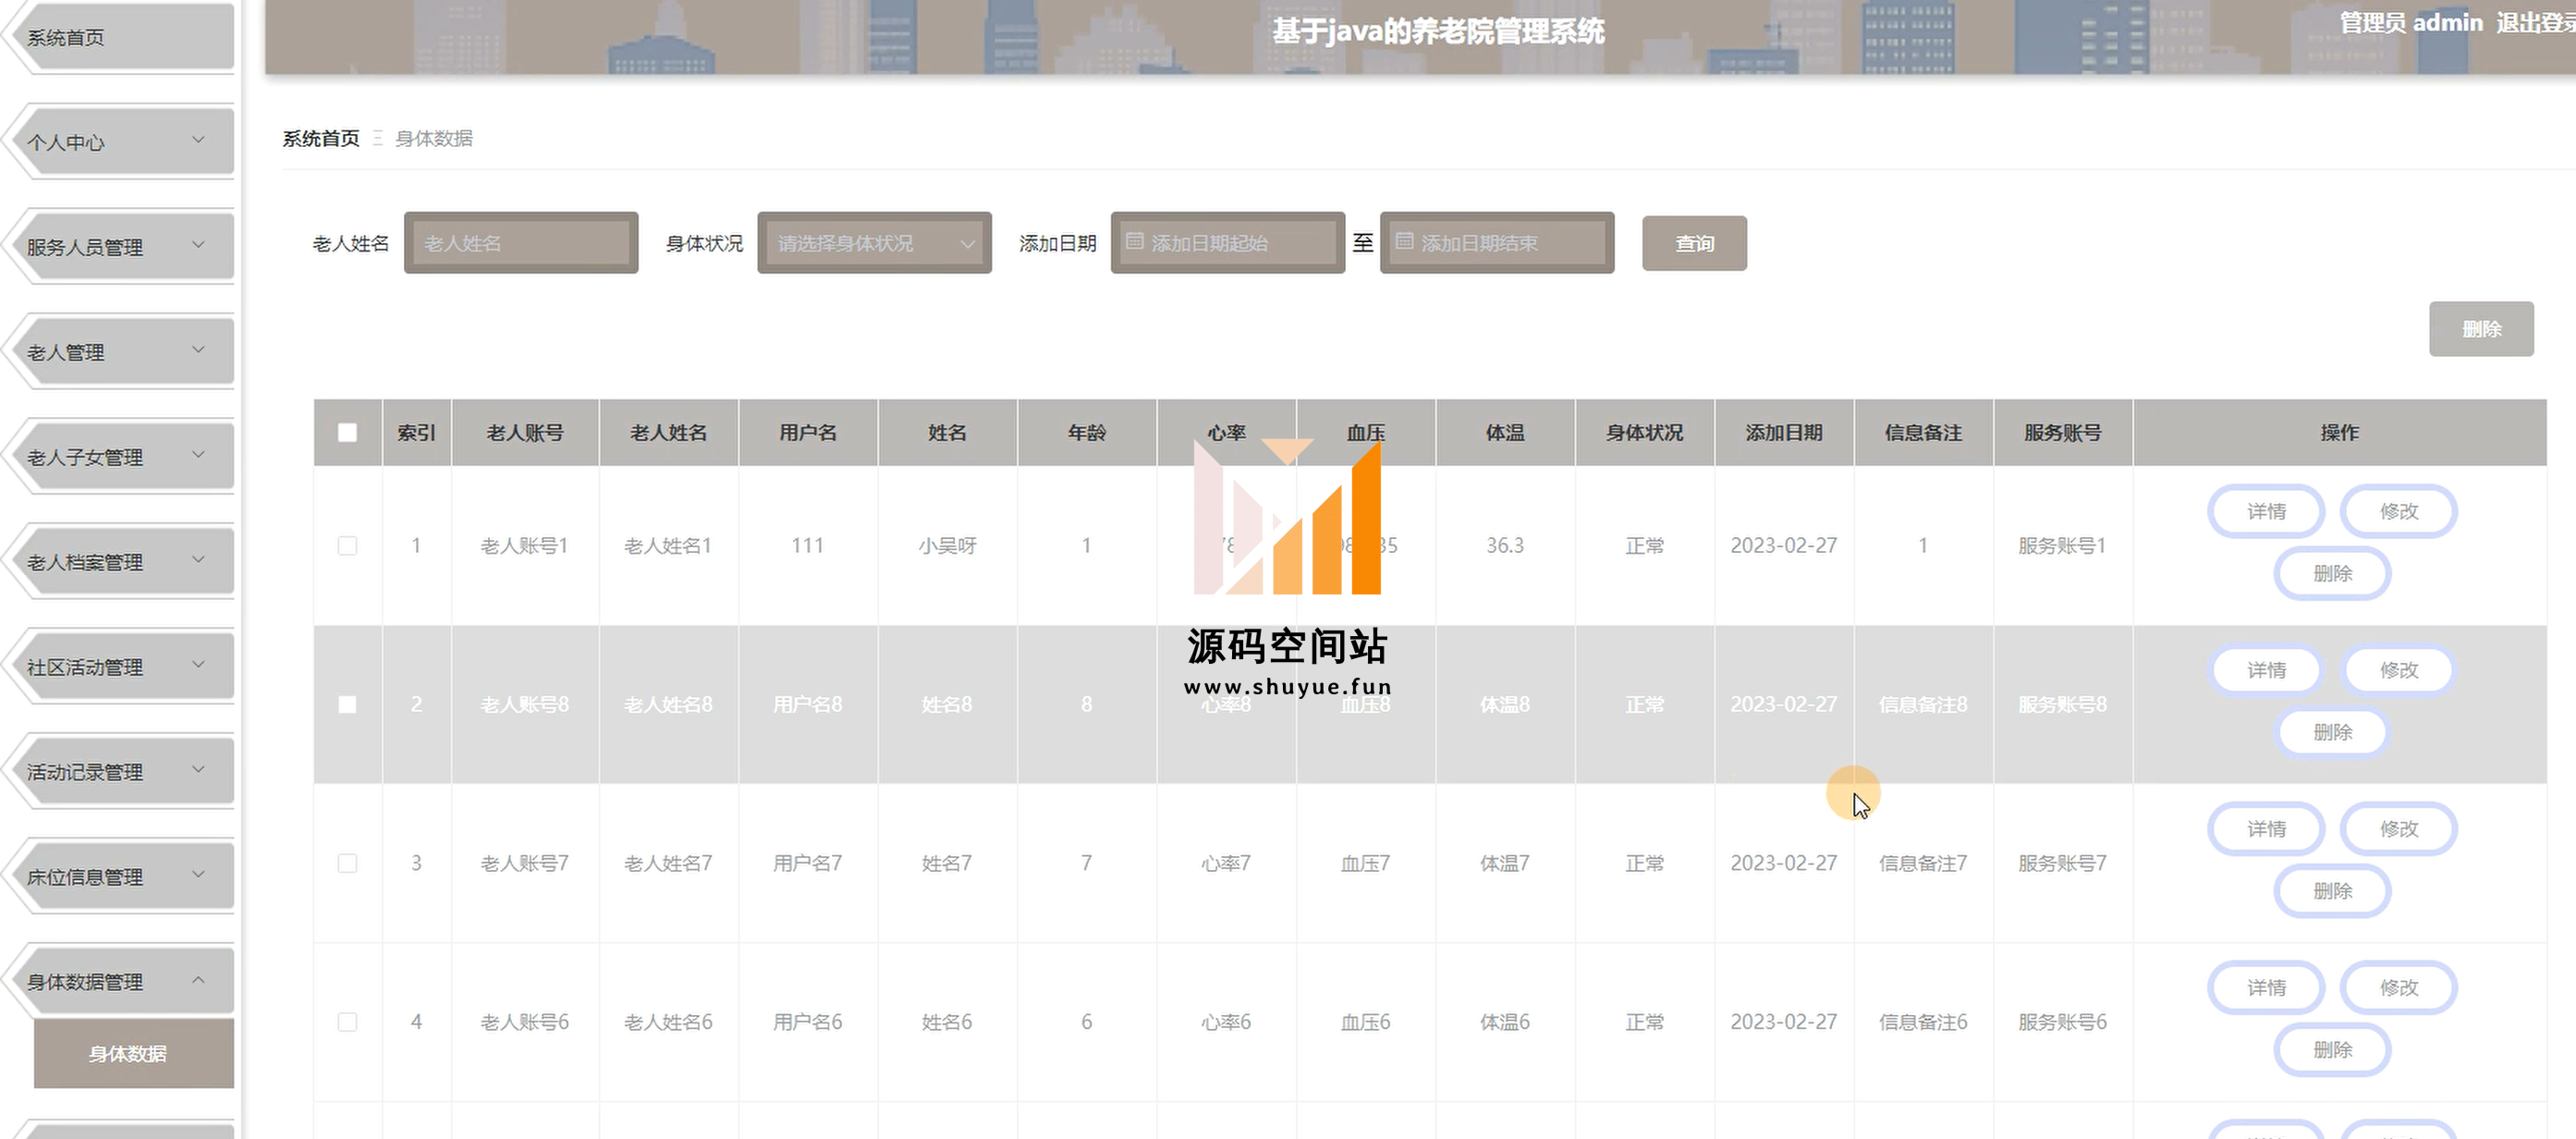Click chevron arrow on 老人管理 menu
This screenshot has width=2576, height=1139.
[198, 350]
